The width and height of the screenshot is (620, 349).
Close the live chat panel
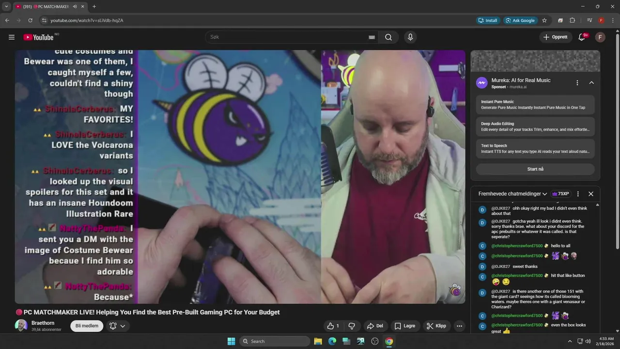[591, 194]
